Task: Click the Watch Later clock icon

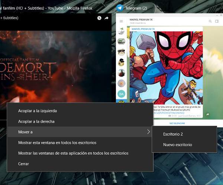Action: [99, 18]
